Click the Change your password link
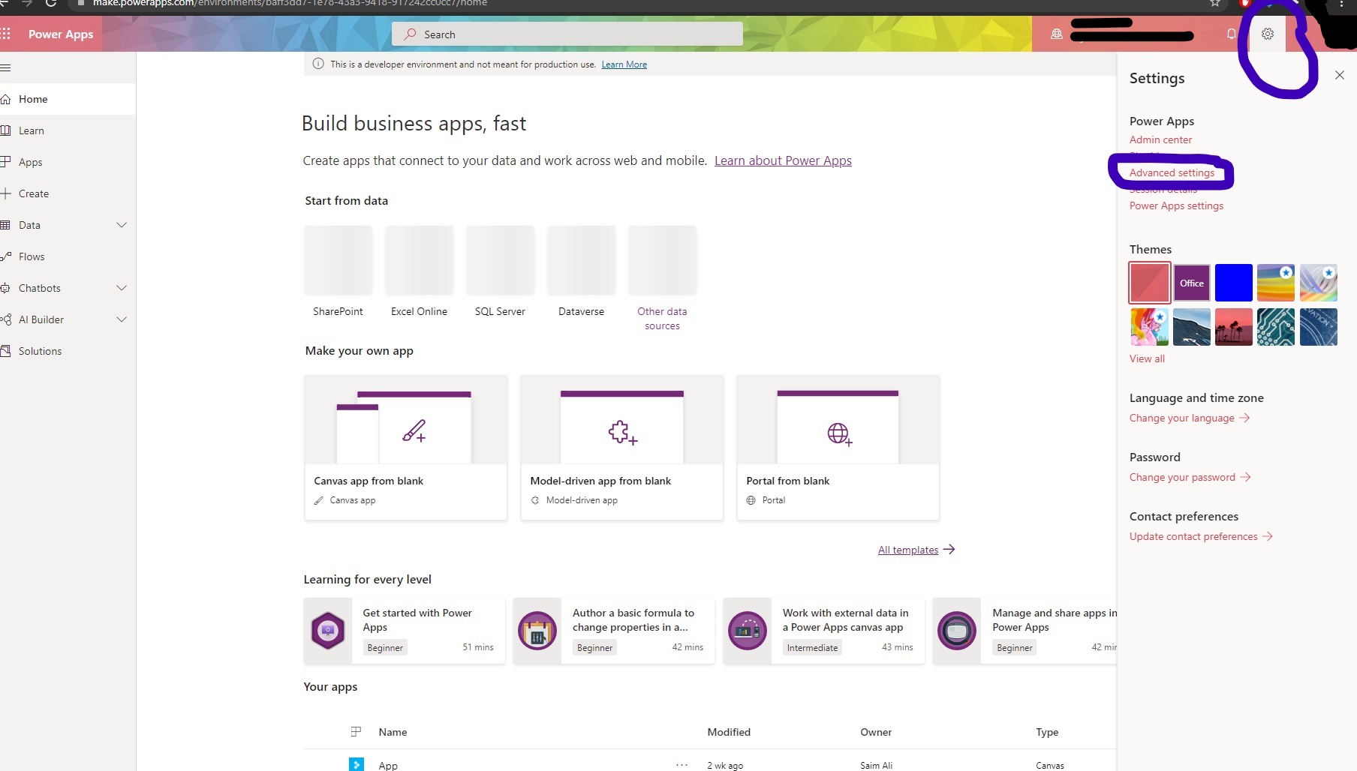Viewport: 1357px width, 771px height. (x=1182, y=477)
